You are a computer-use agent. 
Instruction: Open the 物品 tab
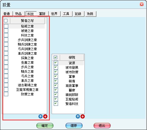[x=19, y=14]
